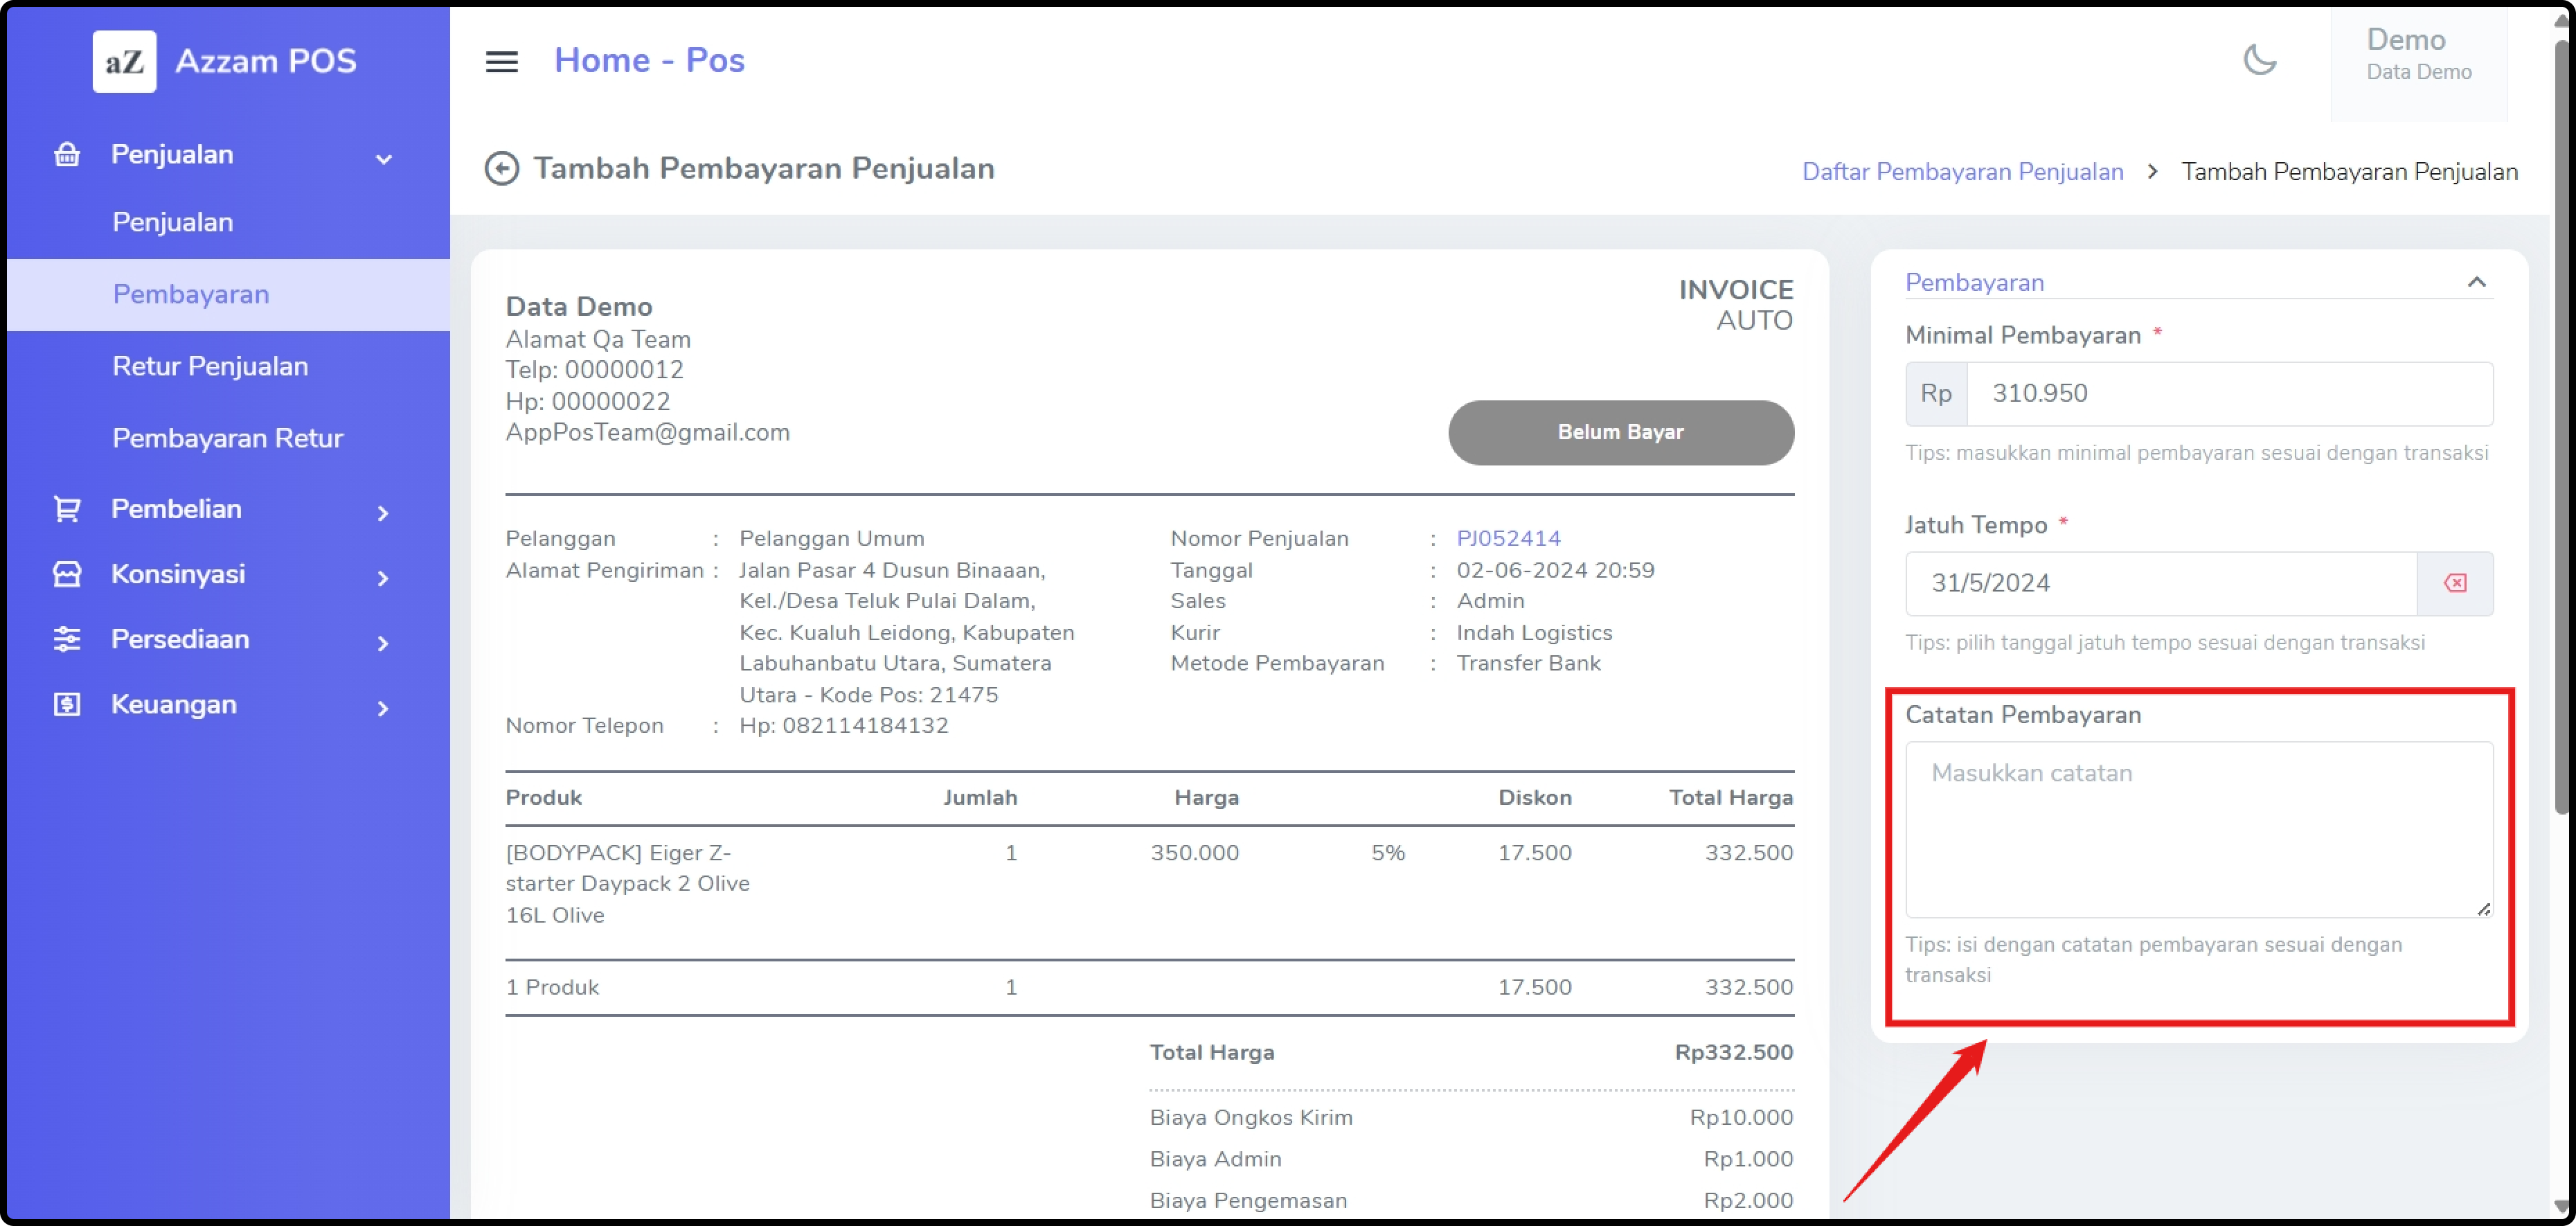Click the hamburger menu icon
The height and width of the screenshot is (1226, 2576).
pyautogui.click(x=501, y=61)
